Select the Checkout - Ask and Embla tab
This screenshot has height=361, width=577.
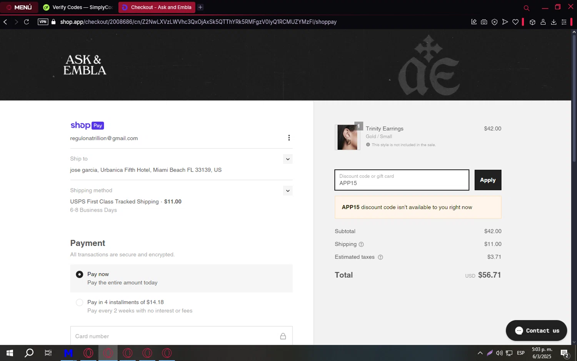point(157,7)
